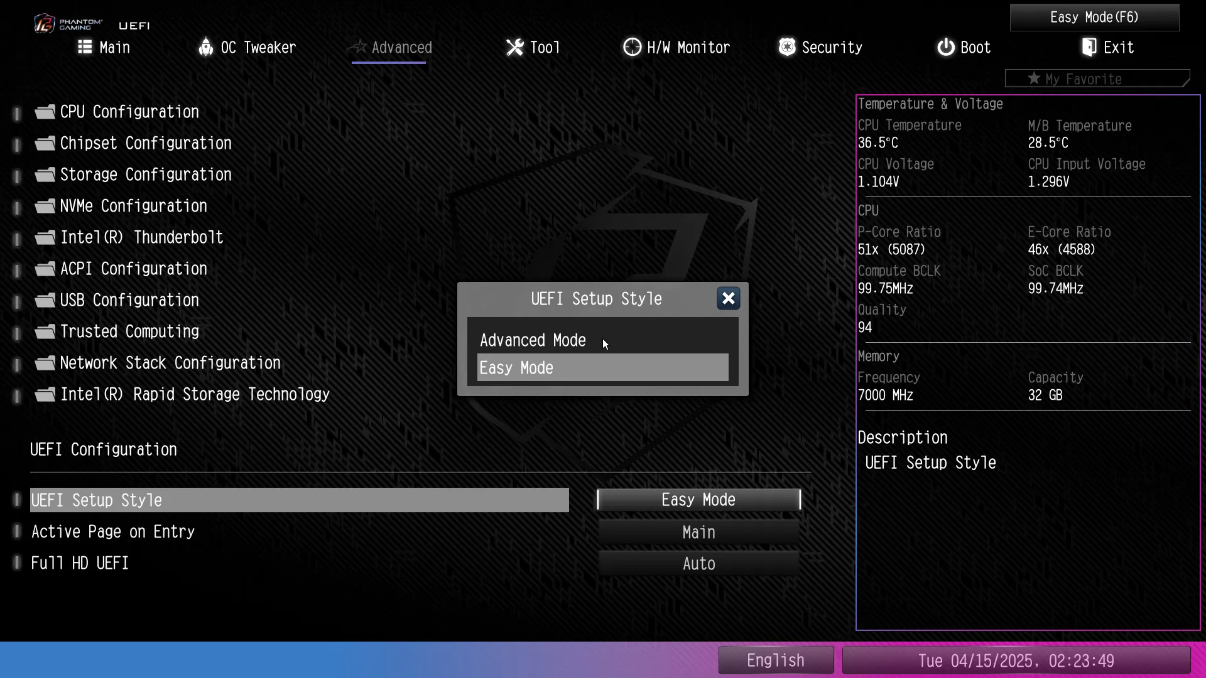Click the Easy Mode (F6) button

coord(1094,17)
